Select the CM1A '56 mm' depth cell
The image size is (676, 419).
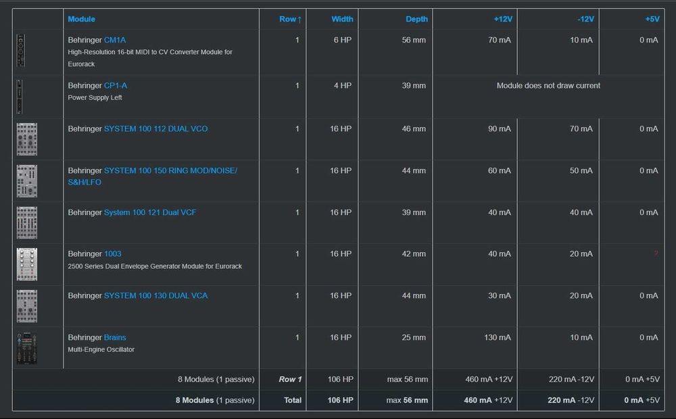coord(414,40)
